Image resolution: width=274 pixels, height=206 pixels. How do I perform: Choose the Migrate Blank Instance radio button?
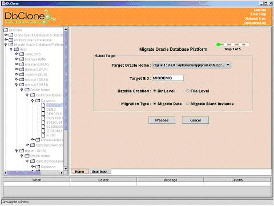[x=188, y=103]
